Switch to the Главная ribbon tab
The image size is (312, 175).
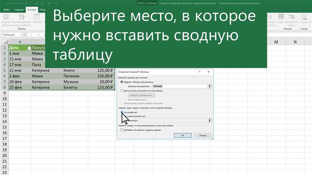point(19,10)
